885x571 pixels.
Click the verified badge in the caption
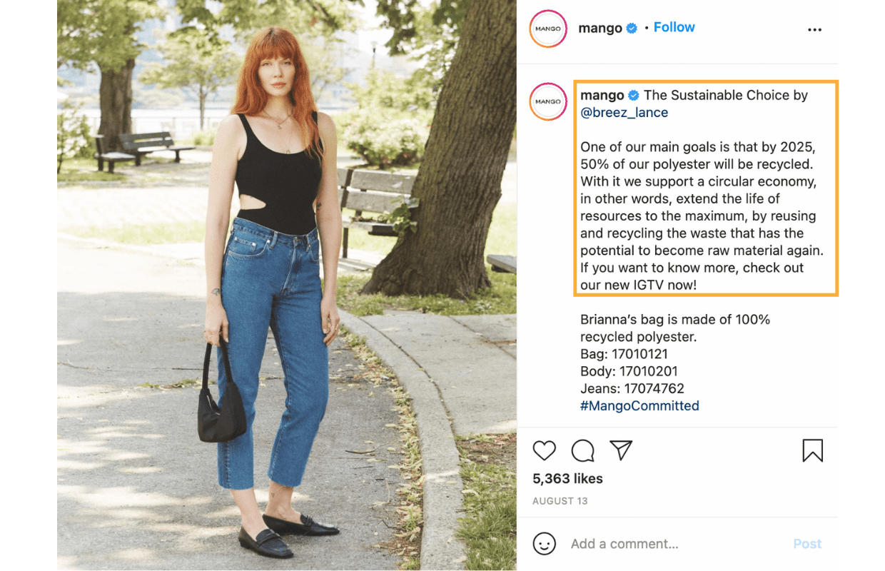(x=634, y=96)
